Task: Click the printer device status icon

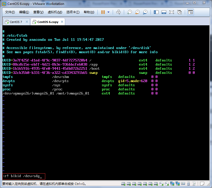Action: click(x=194, y=184)
